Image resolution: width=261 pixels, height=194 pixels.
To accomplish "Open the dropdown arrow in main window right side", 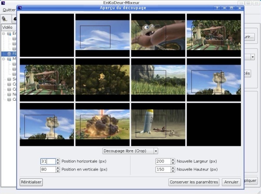I will [253, 57].
